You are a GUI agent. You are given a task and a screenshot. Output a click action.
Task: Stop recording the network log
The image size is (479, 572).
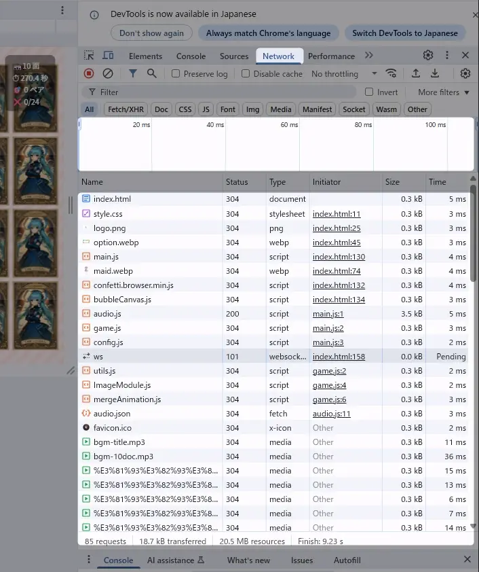pyautogui.click(x=89, y=73)
